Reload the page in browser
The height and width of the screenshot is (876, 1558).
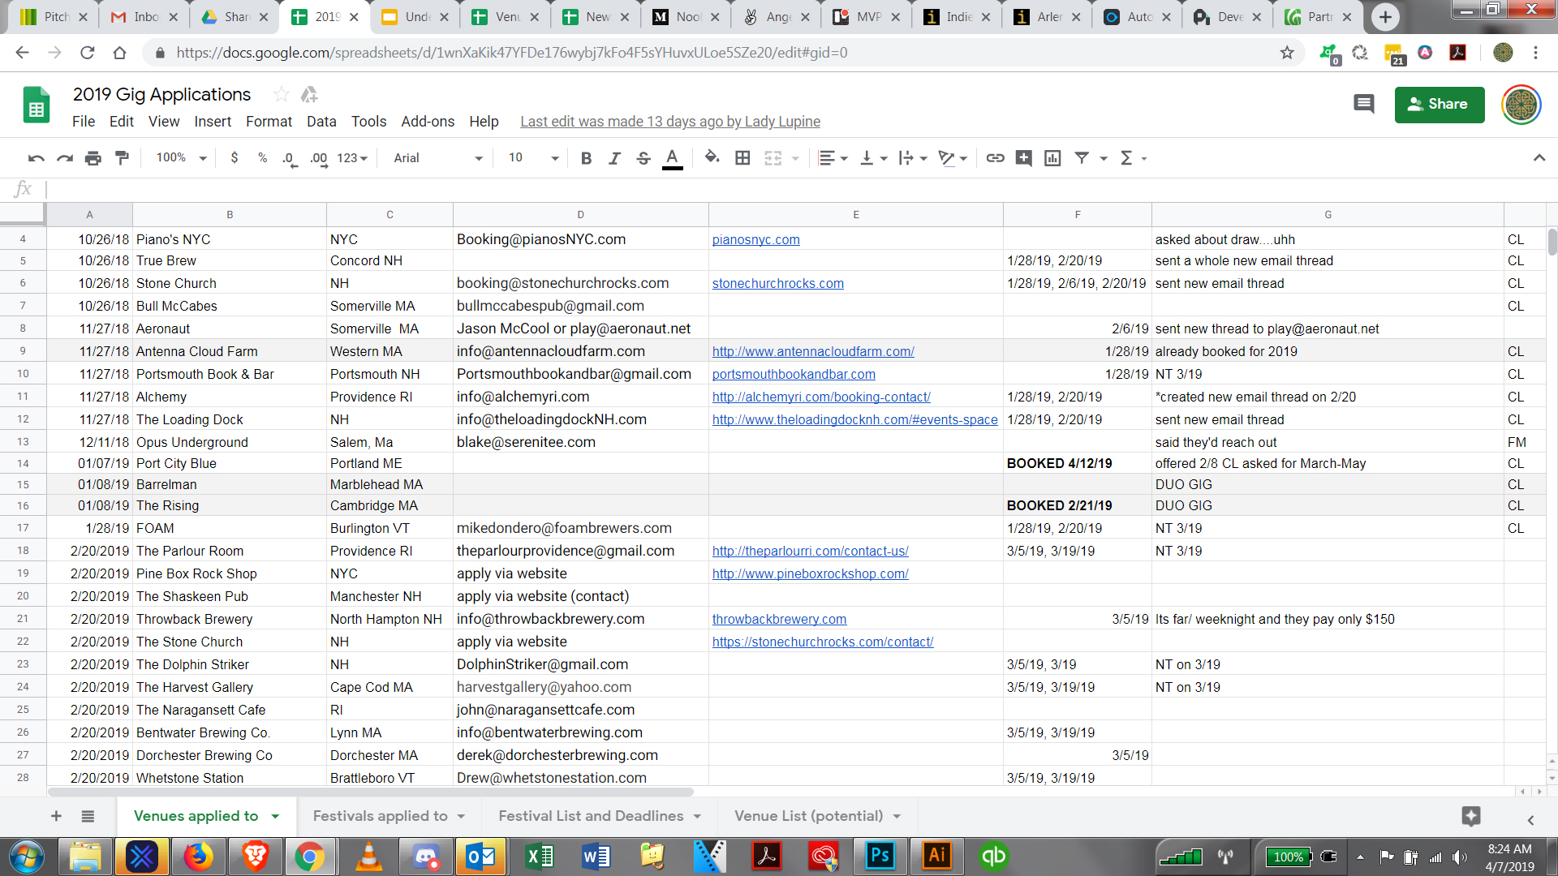coord(87,53)
